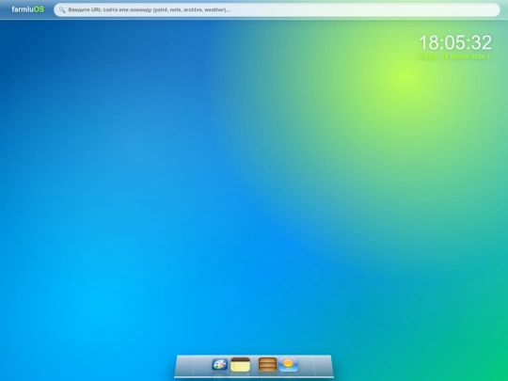Launch the yellow Notes app from the dock
508x381 pixels.
pyautogui.click(x=241, y=364)
